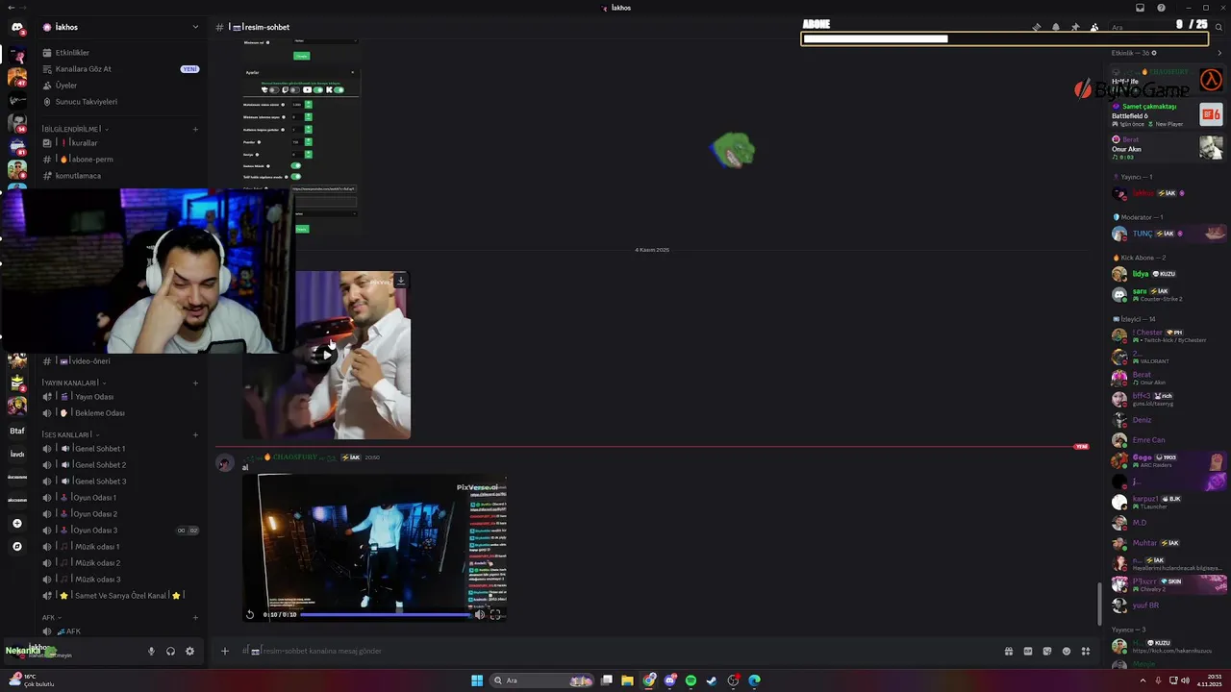This screenshot has height=692, width=1231.
Task: Collapse the AFK category
Action: point(51,617)
